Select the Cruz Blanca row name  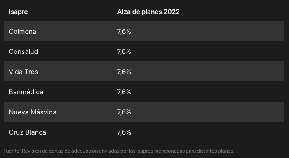[28, 132]
